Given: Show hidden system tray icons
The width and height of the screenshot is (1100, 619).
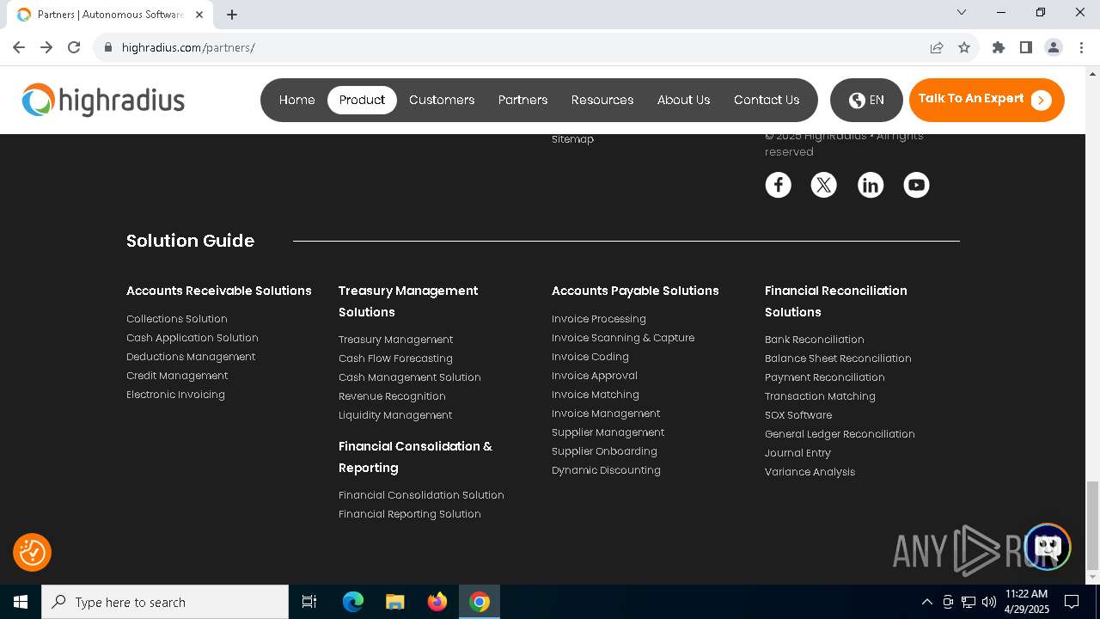Looking at the screenshot, I should click(x=927, y=602).
